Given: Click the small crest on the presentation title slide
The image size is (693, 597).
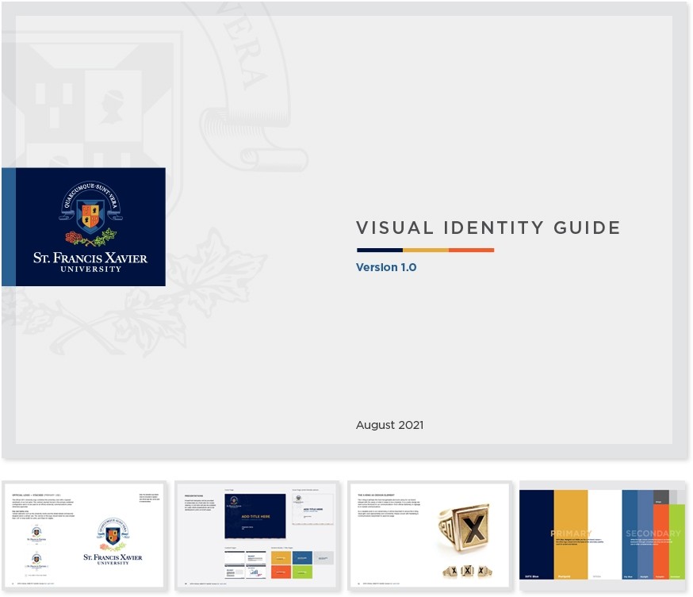Looking at the screenshot, I should click(233, 499).
